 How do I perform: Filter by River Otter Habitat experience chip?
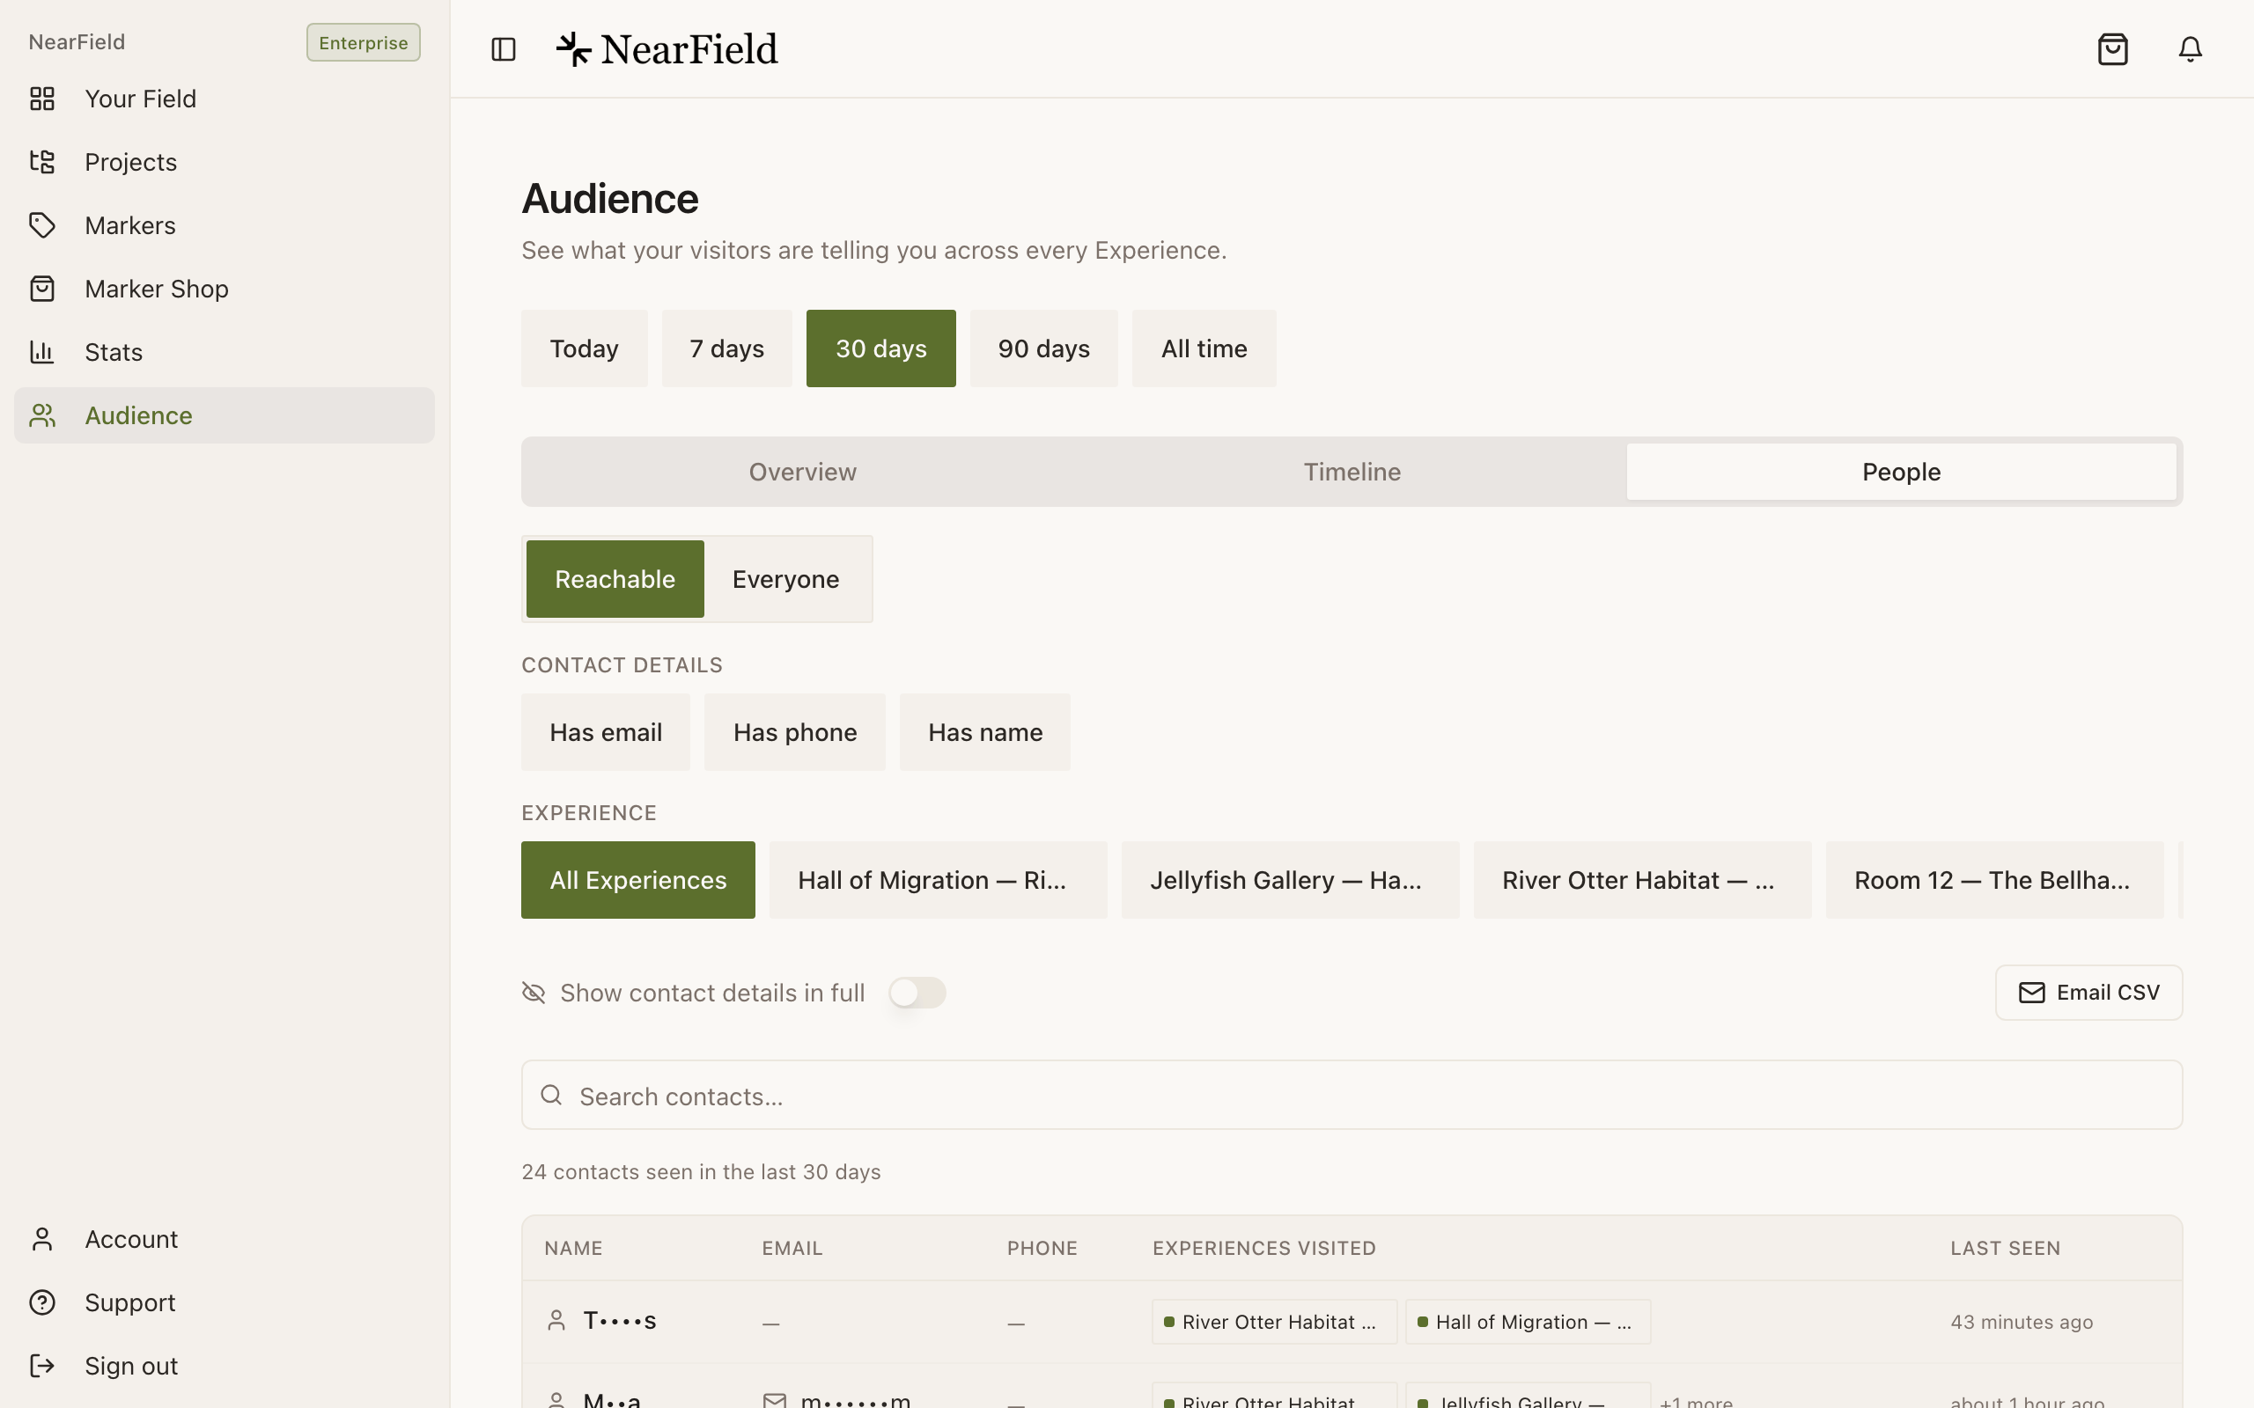click(1643, 880)
